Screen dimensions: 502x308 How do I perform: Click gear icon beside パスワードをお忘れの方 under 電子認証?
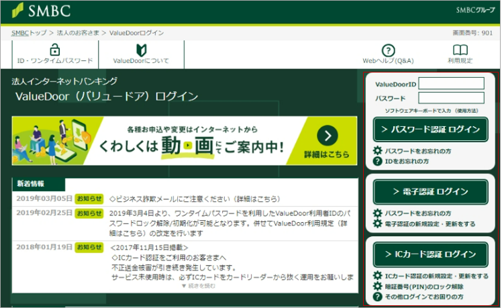[378, 213]
